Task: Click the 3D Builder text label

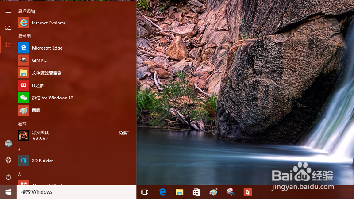Action: tap(42, 161)
